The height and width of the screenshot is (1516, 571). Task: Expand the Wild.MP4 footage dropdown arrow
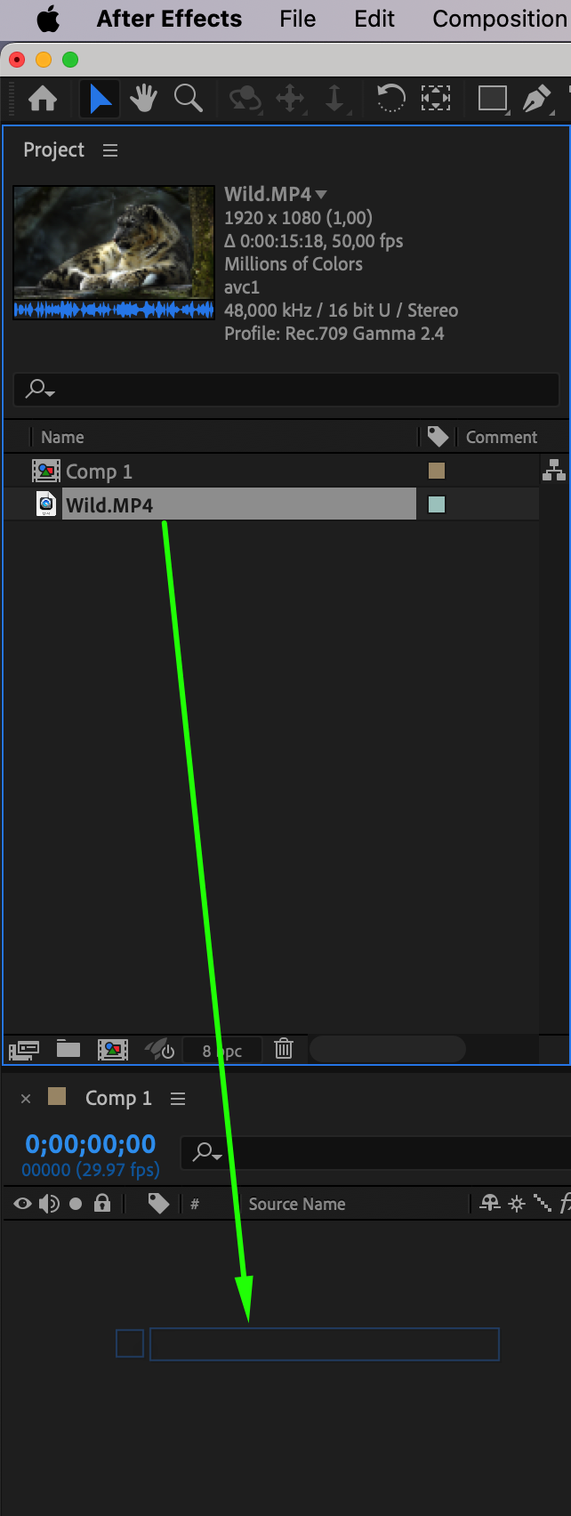pos(321,194)
